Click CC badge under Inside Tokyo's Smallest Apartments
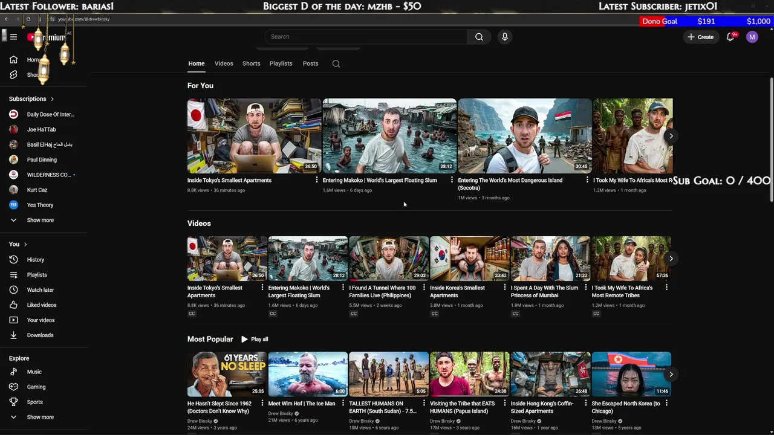Image resolution: width=774 pixels, height=435 pixels. [x=192, y=314]
